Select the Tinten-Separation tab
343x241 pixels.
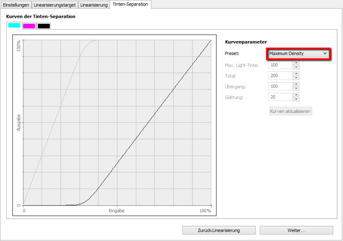click(130, 4)
